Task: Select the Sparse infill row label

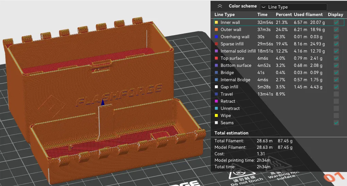Action: (232, 44)
